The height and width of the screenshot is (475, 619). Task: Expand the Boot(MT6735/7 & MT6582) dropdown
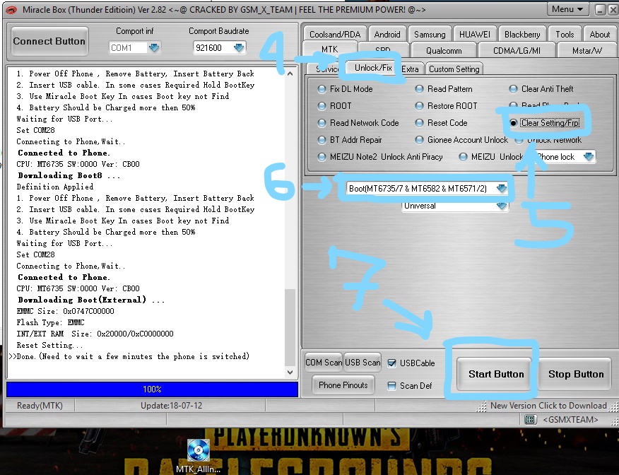pyautogui.click(x=502, y=188)
